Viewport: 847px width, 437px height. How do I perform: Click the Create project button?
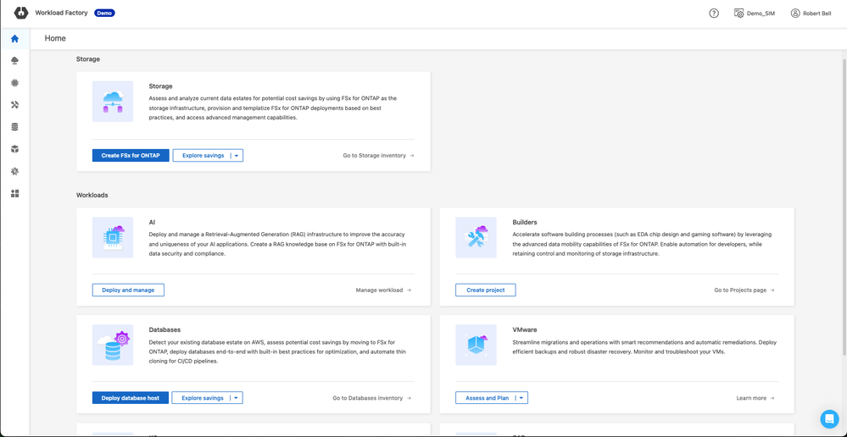pyautogui.click(x=485, y=290)
